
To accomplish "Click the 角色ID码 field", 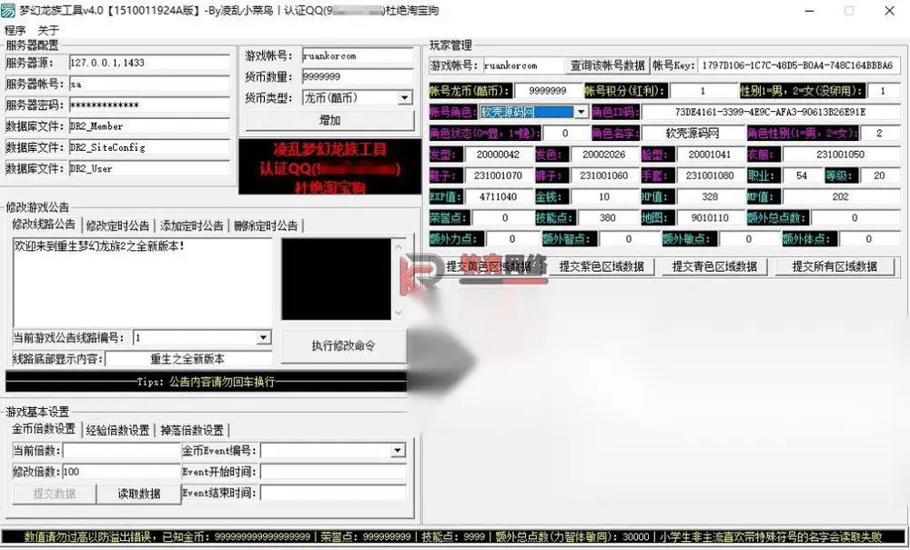I will coord(770,112).
